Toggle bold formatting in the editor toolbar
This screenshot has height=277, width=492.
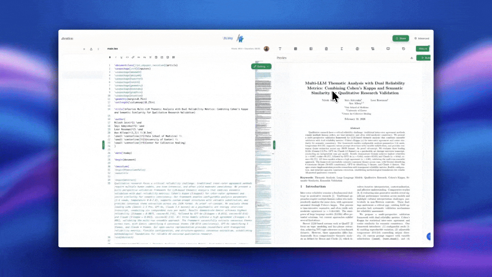(x=110, y=57)
